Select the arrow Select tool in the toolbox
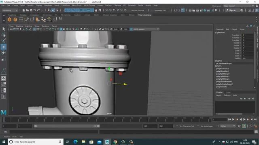Viewport: 259px width, 145px height. [4, 29]
